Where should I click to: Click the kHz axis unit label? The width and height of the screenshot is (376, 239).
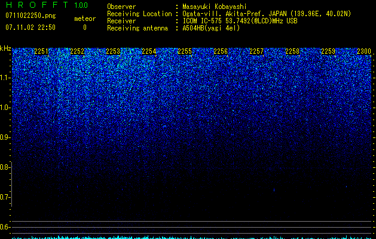[x=5, y=48]
